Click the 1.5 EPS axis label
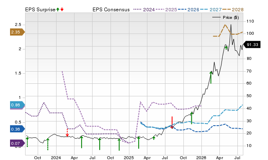Viewport: 268px width, 160px height. [18, 73]
